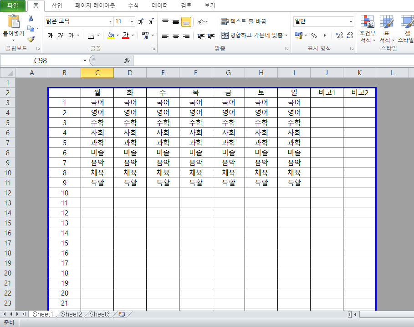Open the font size 11 dropdown
The height and width of the screenshot is (327, 414).
click(132, 22)
